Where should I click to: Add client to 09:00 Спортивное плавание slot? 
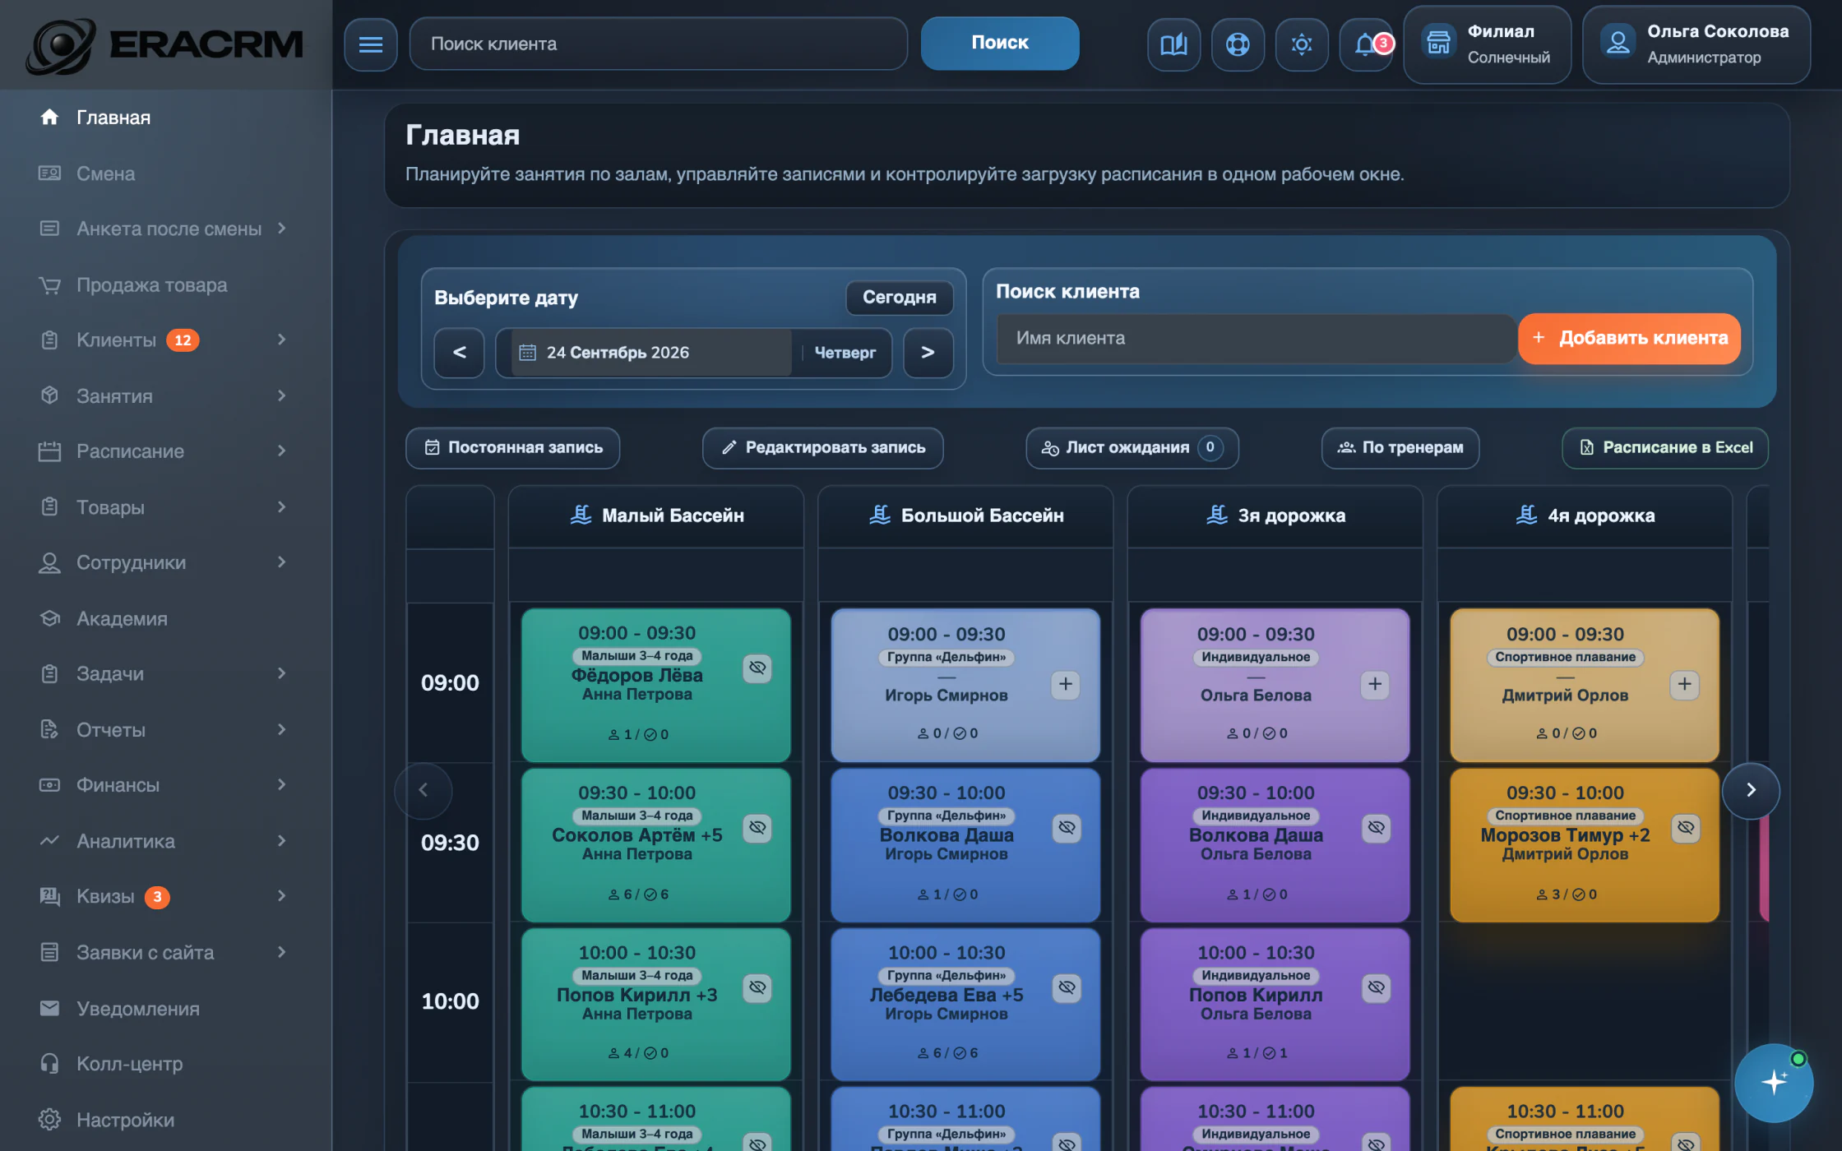[x=1684, y=684]
